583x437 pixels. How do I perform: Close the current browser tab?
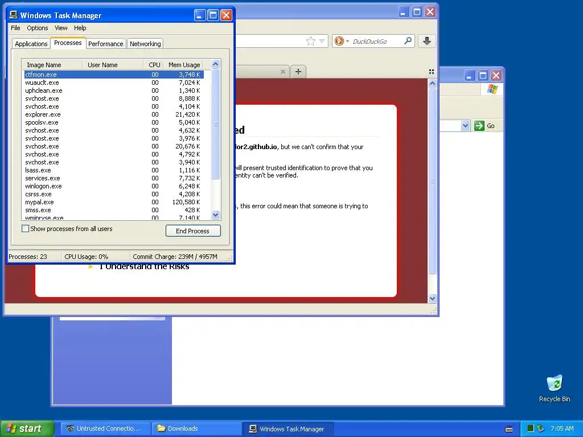pyautogui.click(x=283, y=72)
